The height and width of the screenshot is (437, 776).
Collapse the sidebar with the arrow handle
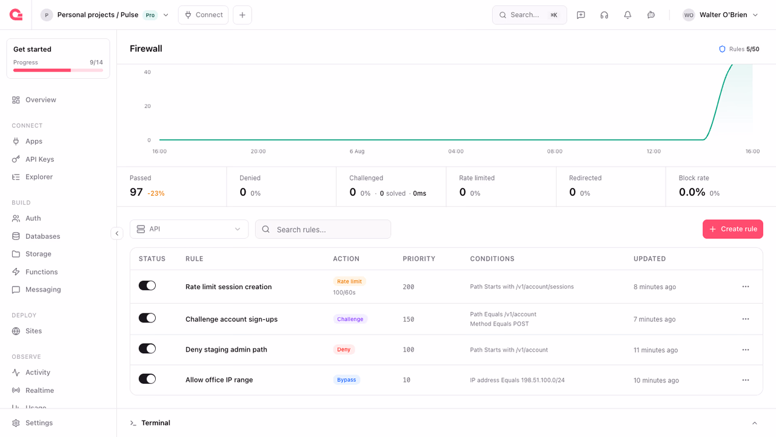point(117,233)
